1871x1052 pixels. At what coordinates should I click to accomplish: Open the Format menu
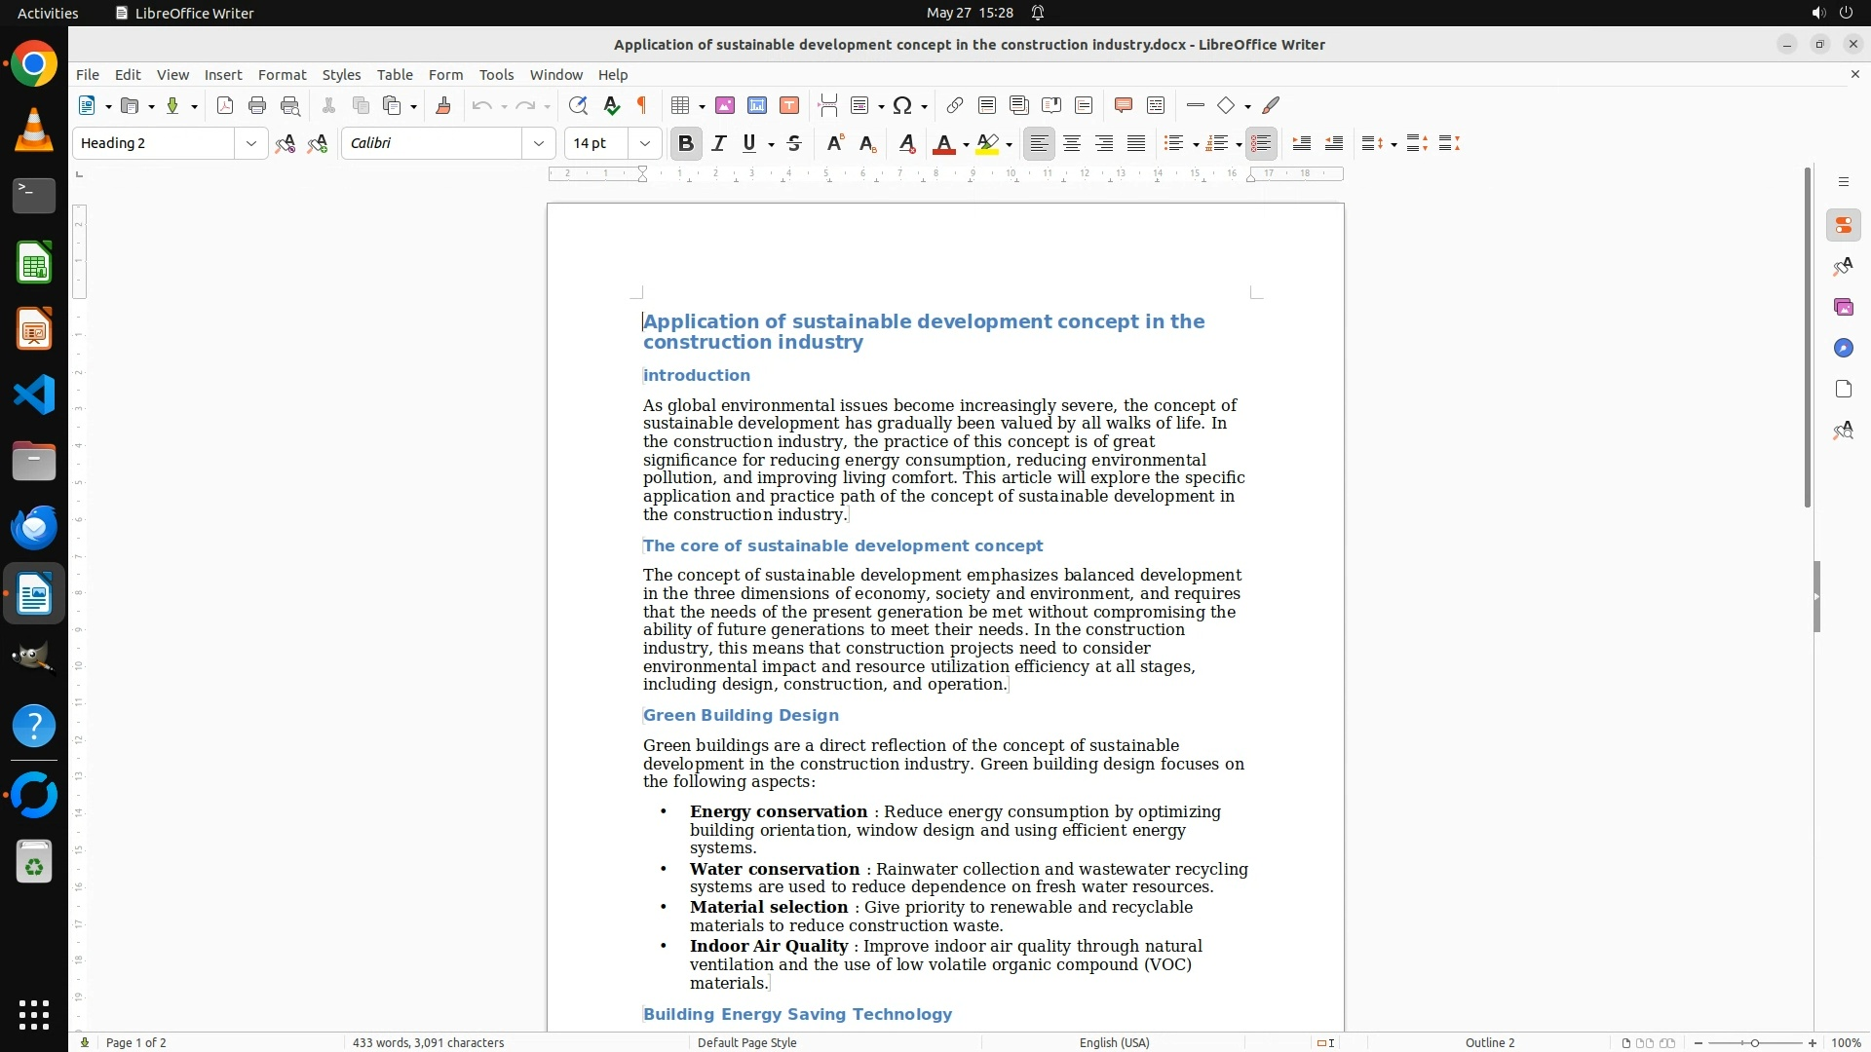[282, 74]
